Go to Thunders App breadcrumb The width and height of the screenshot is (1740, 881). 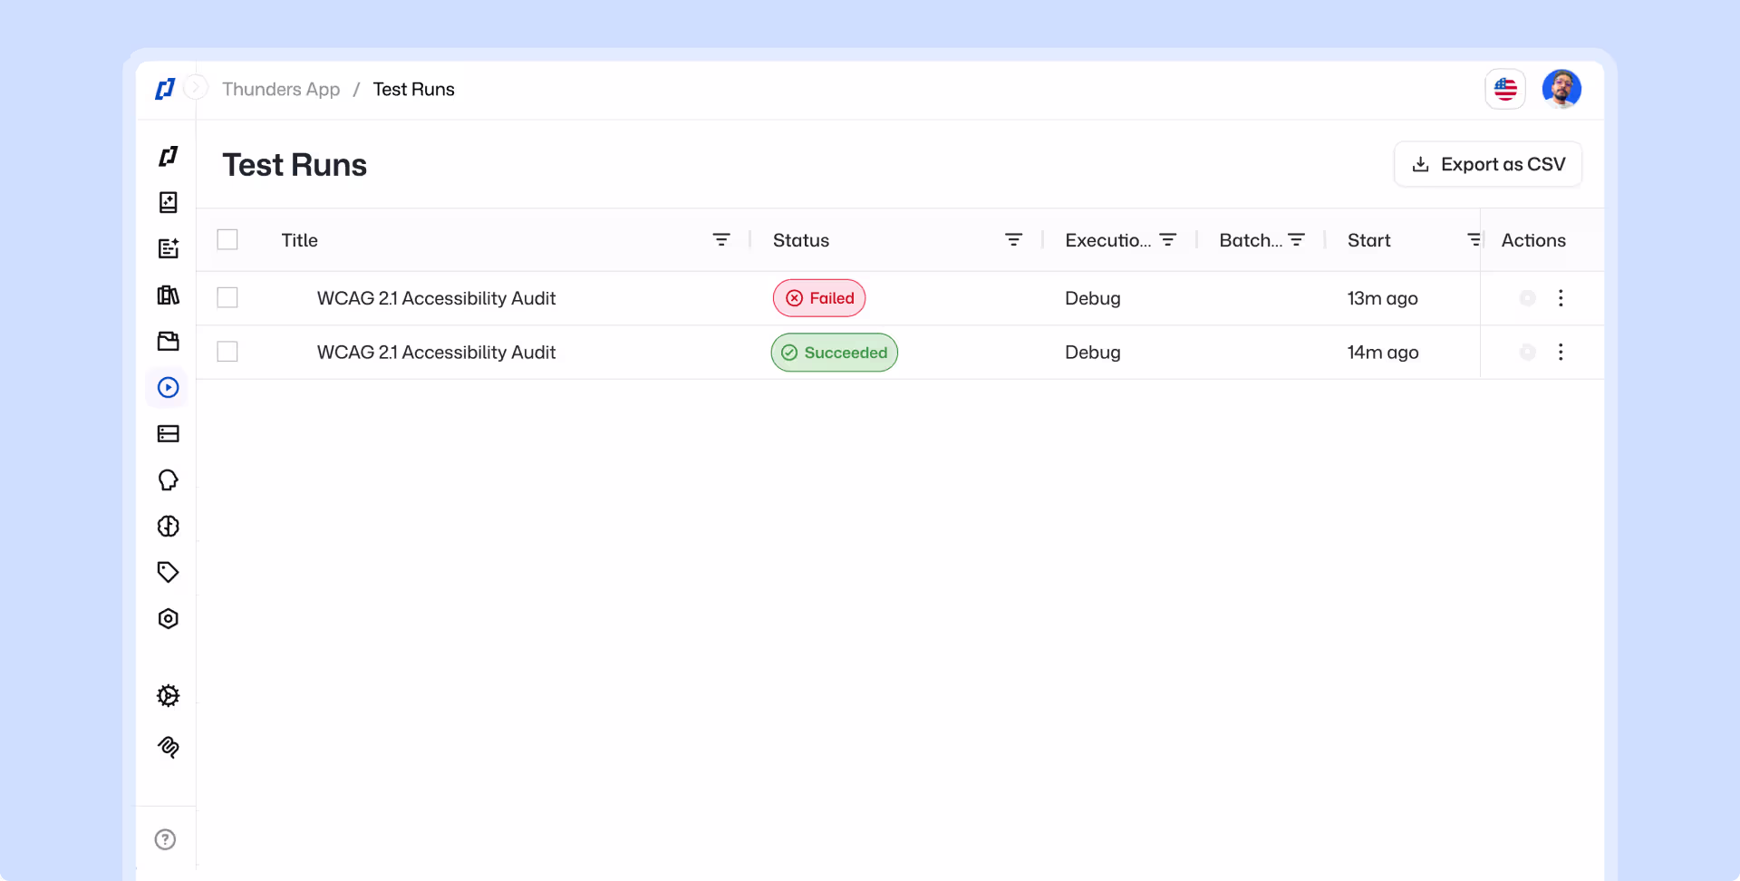(281, 89)
